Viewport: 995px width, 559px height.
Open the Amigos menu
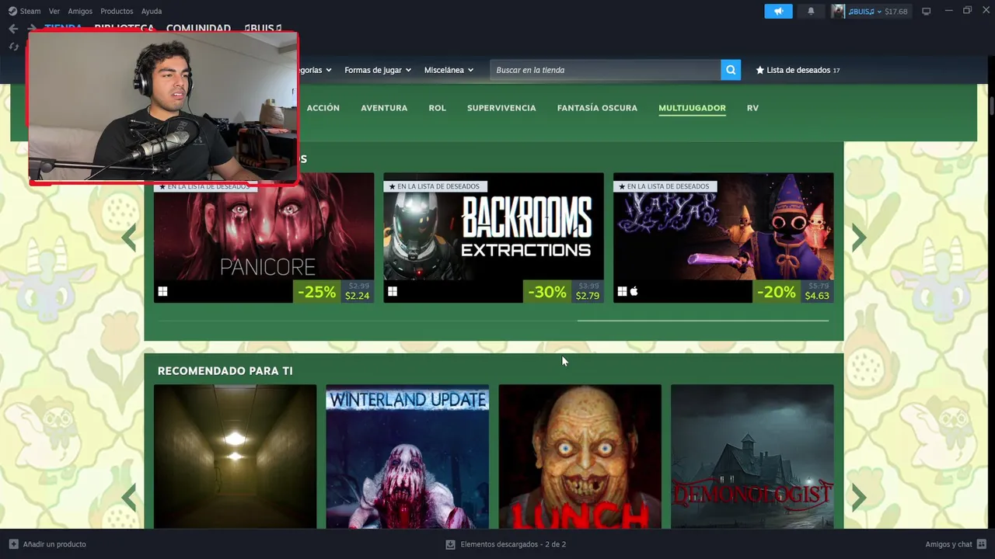click(x=80, y=11)
